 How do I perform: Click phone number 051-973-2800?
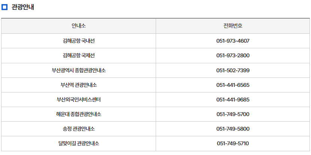[233, 55]
